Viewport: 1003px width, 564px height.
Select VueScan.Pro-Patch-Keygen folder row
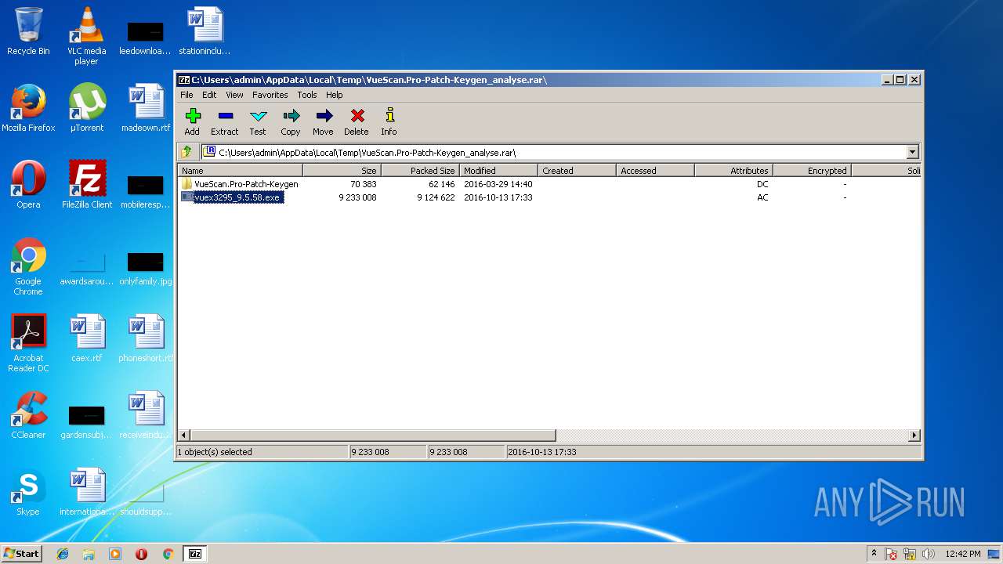click(549, 184)
